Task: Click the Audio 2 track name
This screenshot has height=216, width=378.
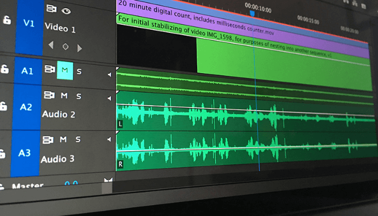Action: (x=58, y=114)
